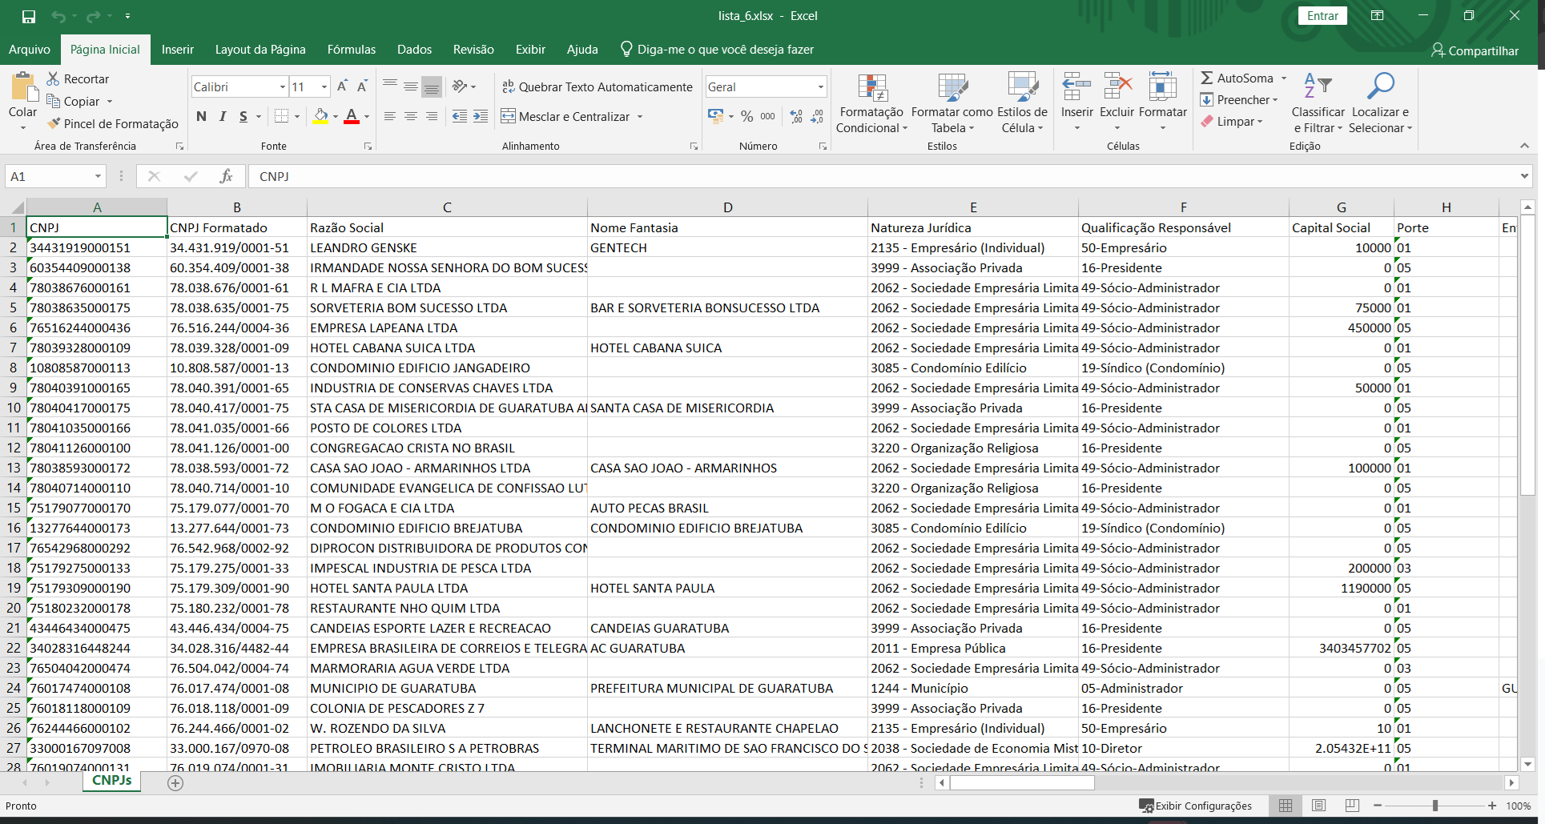This screenshot has width=1545, height=824.
Task: Expand the Name Box dropdown arrow
Action: (x=98, y=176)
